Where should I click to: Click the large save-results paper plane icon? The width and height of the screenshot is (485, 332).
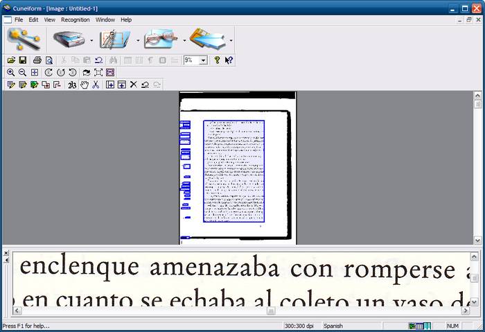click(208, 40)
